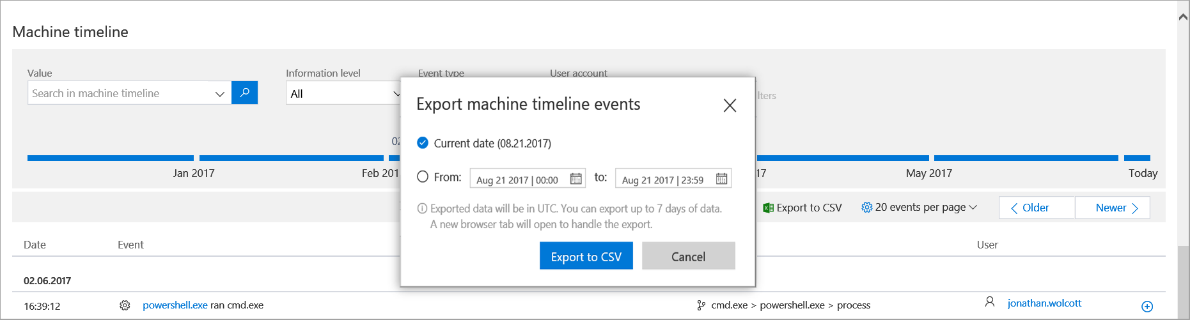The width and height of the screenshot is (1190, 320).
Task: Expand event details with plus circle icon
Action: click(x=1147, y=307)
